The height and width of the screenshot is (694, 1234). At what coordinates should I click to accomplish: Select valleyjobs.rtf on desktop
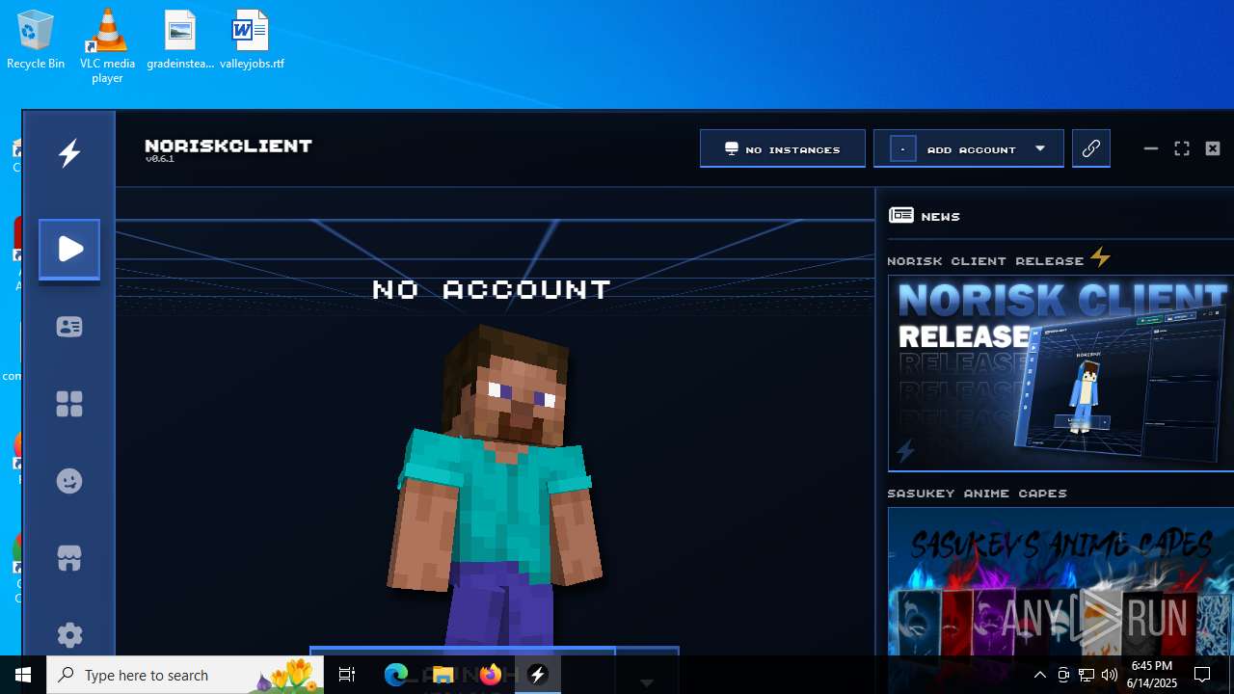(252, 40)
